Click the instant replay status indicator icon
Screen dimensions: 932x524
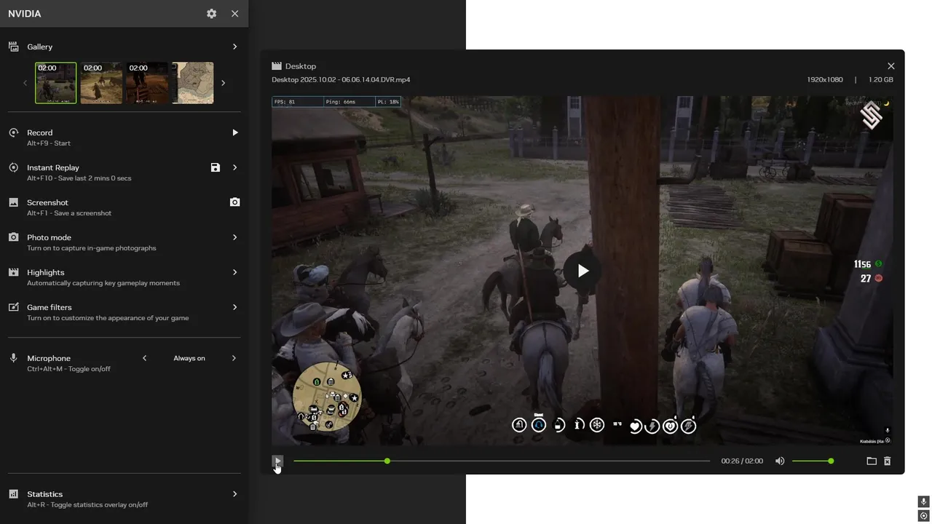click(x=923, y=516)
